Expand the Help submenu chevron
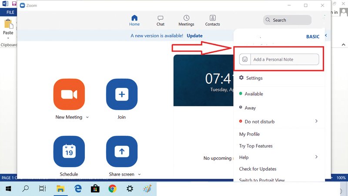The image size is (348, 196). [316, 157]
